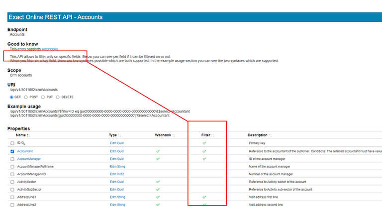Click AccountManager row's Webhook checkmark
The height and width of the screenshot is (215, 382).
click(x=158, y=159)
